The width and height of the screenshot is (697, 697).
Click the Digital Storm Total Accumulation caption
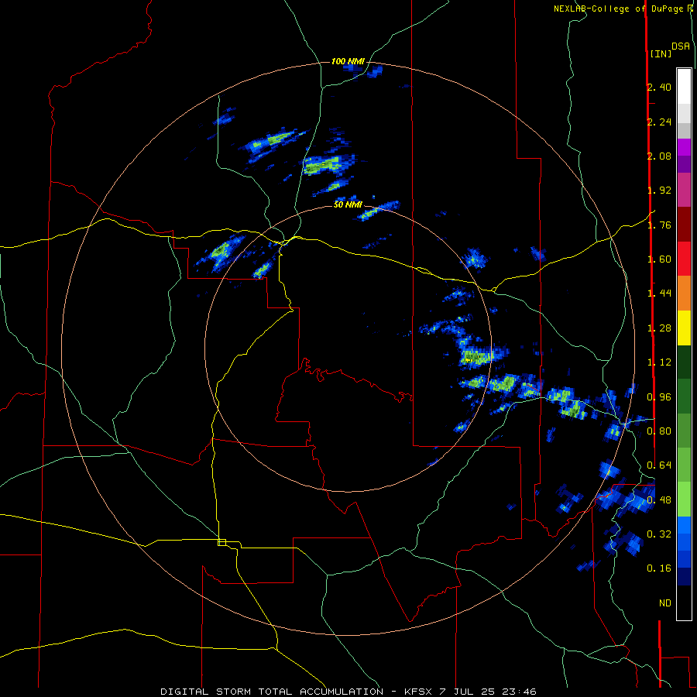348,692
